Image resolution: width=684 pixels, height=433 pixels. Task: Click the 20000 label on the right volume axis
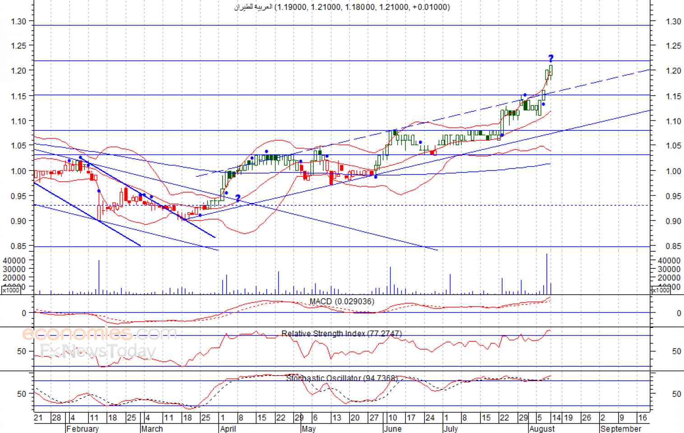[669, 278]
